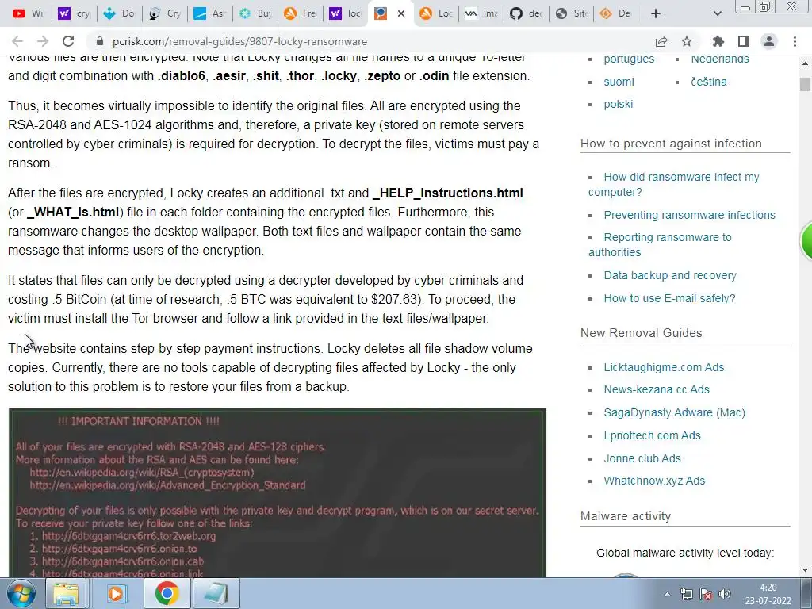Switch to the 'Ash' tab
Image resolution: width=812 pixels, height=609 pixels.
click(209, 13)
